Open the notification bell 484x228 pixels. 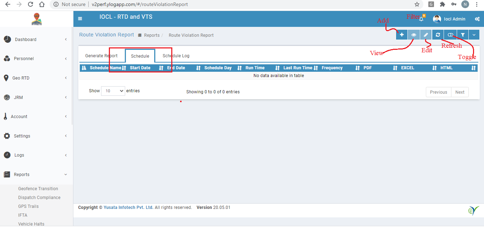click(421, 19)
